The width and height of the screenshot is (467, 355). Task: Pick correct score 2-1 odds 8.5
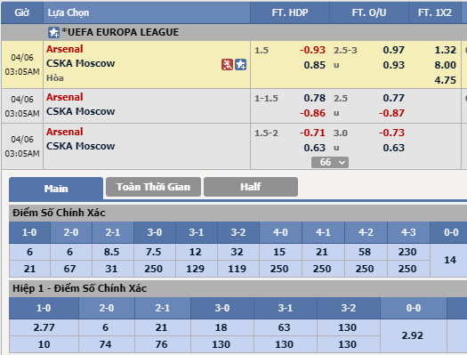coord(113,252)
